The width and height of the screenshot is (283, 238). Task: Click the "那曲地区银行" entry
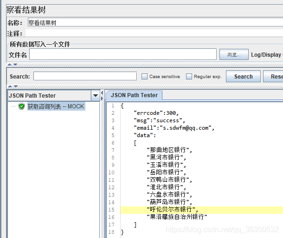pyautogui.click(x=169, y=150)
